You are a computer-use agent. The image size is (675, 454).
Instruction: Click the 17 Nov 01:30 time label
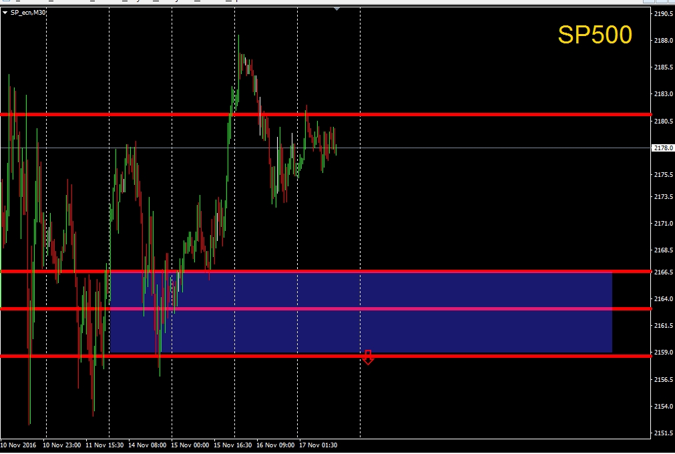[x=318, y=445]
